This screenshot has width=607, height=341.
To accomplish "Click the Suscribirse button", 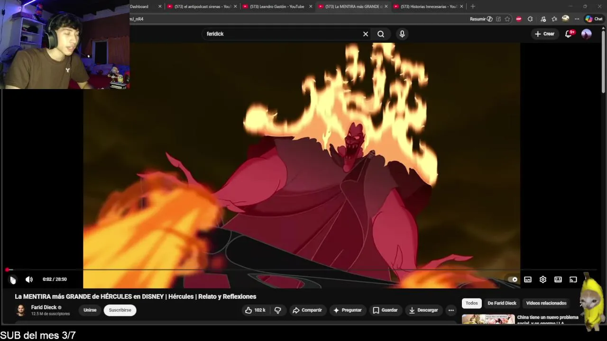I will coord(120,310).
